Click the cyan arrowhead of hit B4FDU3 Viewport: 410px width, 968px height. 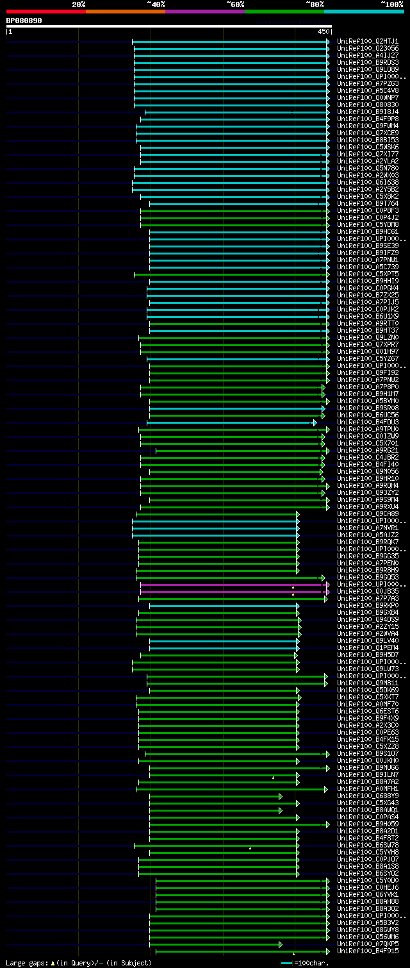[315, 422]
